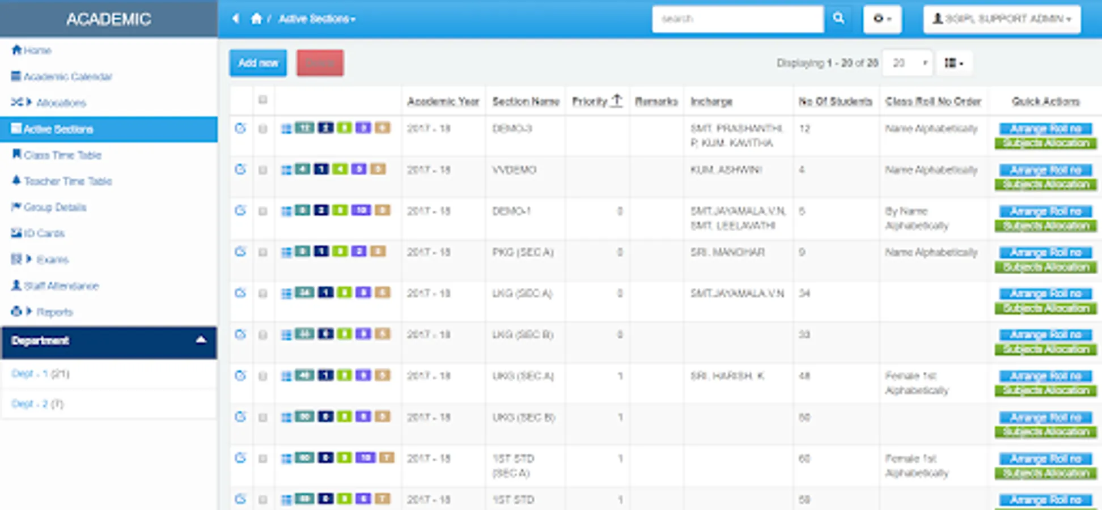Screen dimensions: 1102x510
Task: Click the edit icon for DEMO-3 row
Action: click(240, 129)
